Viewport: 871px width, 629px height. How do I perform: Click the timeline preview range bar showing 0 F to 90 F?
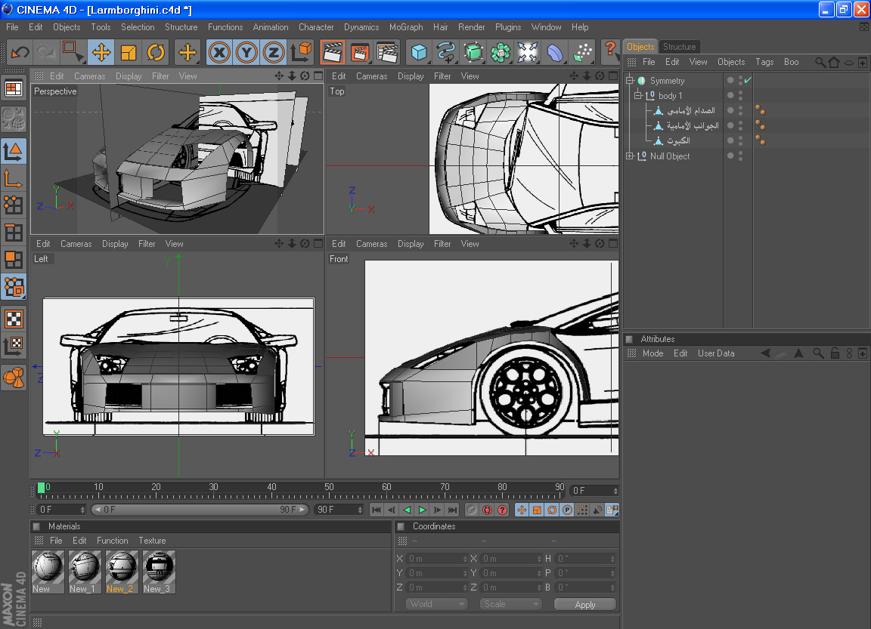click(200, 510)
